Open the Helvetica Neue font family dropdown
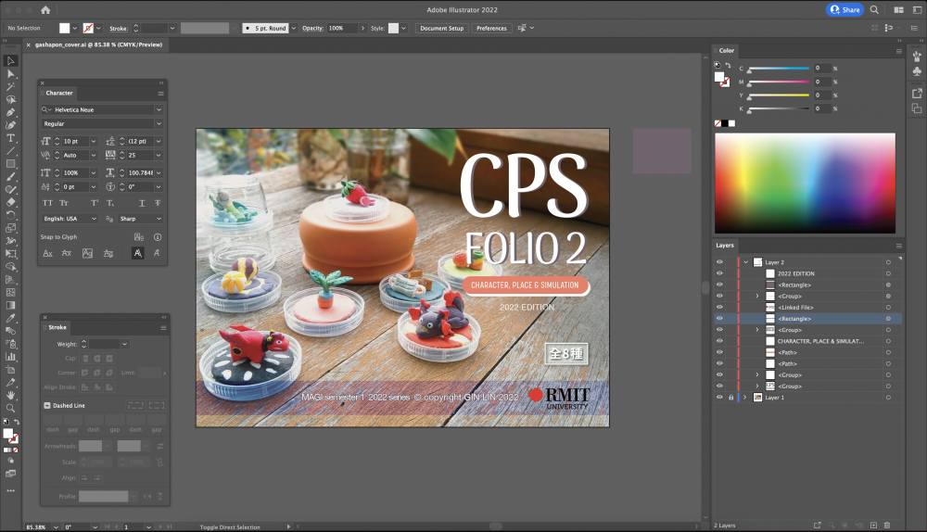This screenshot has height=532, width=927. coord(159,110)
